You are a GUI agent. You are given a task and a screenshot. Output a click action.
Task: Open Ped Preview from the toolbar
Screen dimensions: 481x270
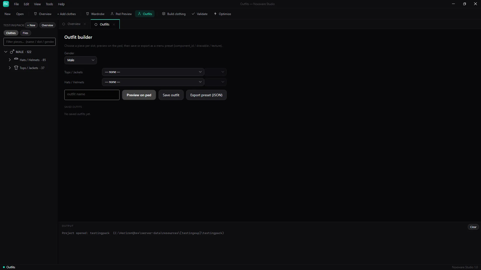pyautogui.click(x=121, y=14)
